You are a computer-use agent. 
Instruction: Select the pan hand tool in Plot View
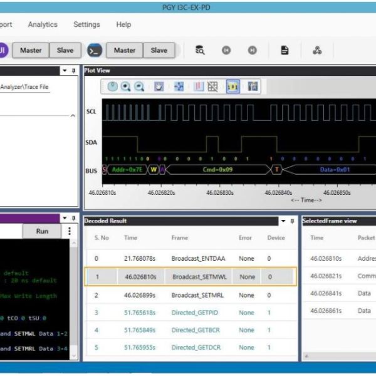159,86
